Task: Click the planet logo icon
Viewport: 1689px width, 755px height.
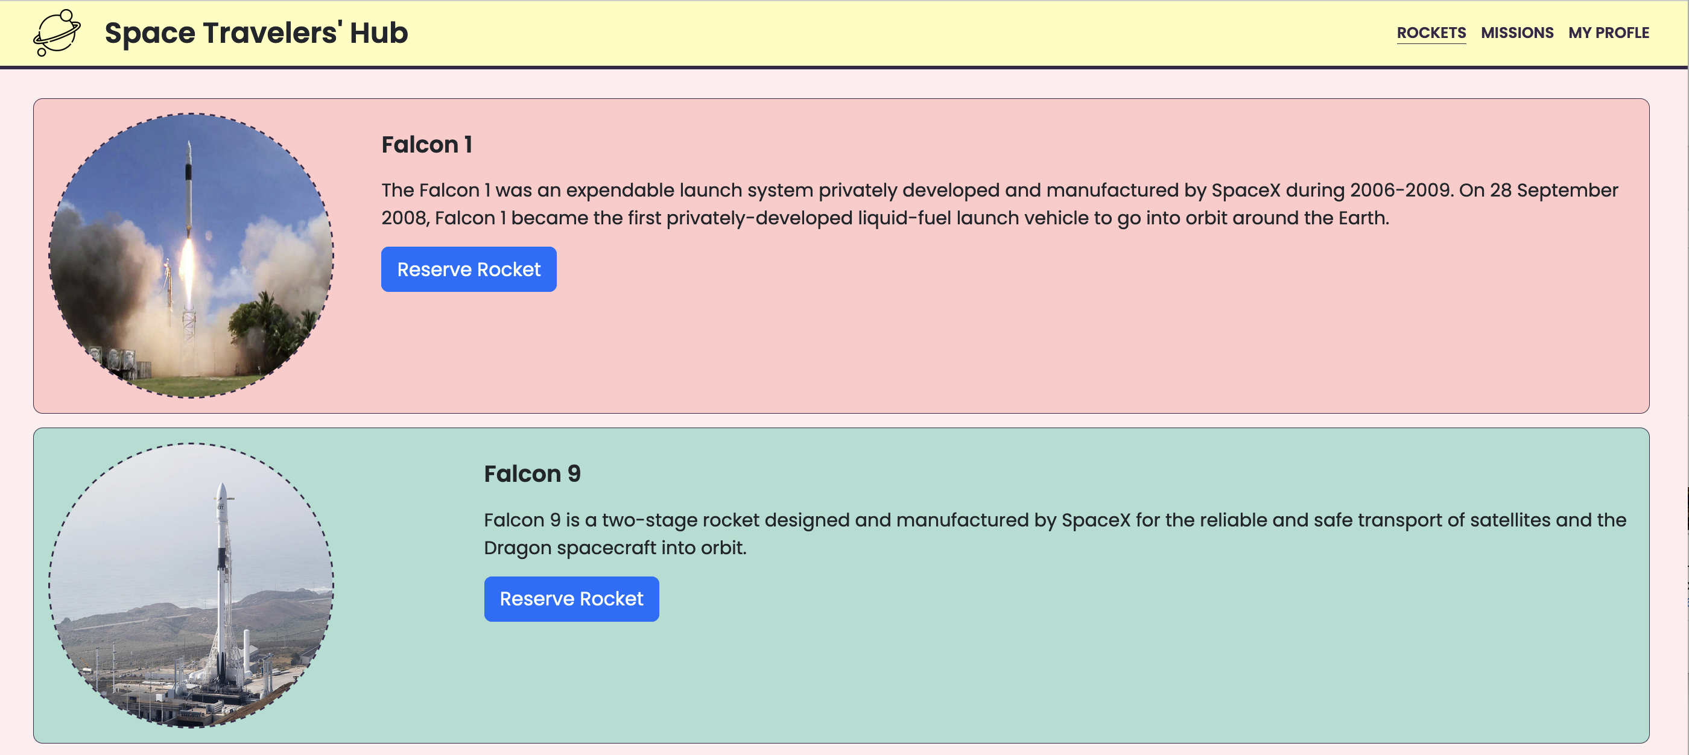Action: click(x=56, y=33)
